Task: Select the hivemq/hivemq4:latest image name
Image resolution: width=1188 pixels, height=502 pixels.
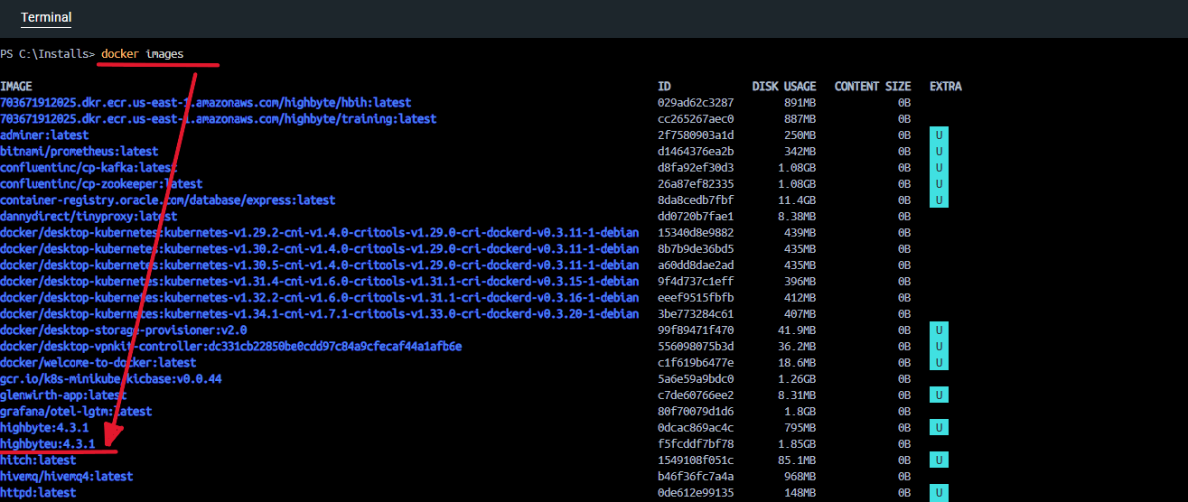Action: click(x=67, y=477)
